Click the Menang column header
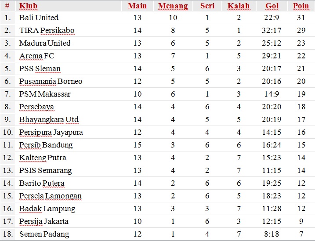This screenshot has width=315, height=241. pyautogui.click(x=173, y=6)
